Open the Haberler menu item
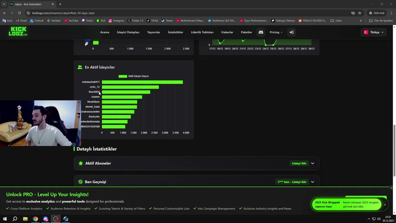 [x=227, y=32]
